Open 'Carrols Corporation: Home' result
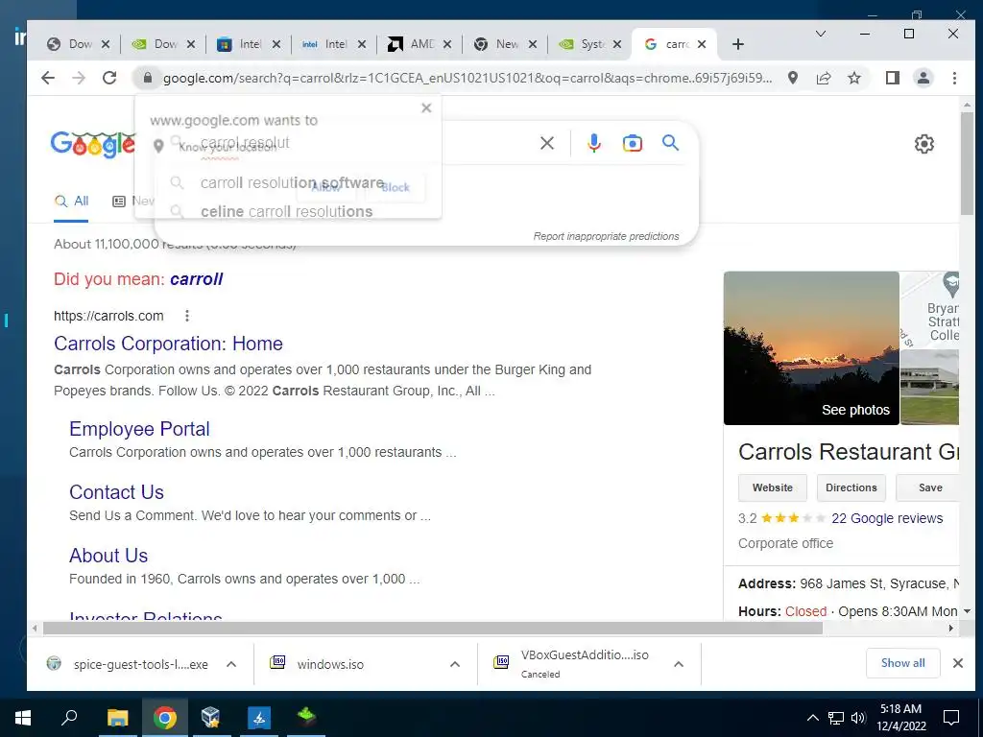This screenshot has height=737, width=983. tap(168, 344)
